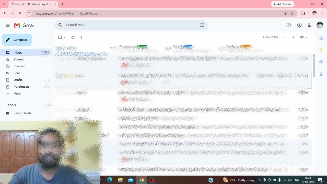Open search filter options icon

pos(202,25)
